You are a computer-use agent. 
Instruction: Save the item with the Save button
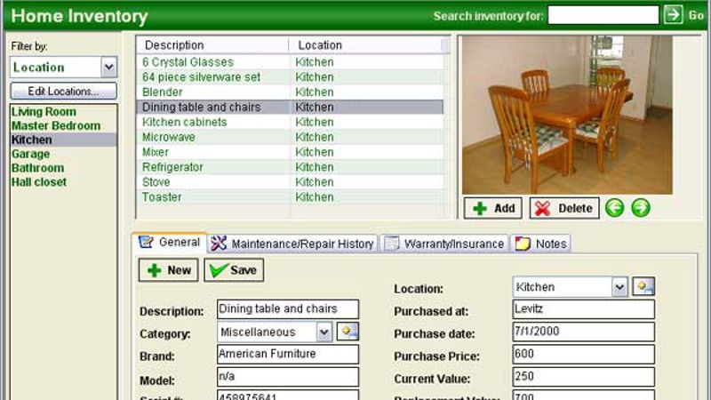point(234,270)
